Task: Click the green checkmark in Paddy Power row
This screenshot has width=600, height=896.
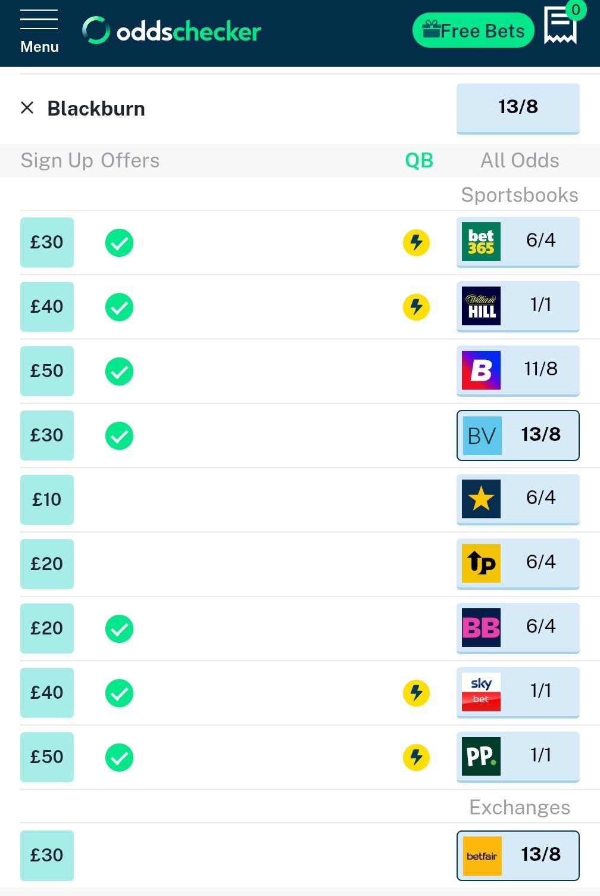Action: [x=119, y=757]
